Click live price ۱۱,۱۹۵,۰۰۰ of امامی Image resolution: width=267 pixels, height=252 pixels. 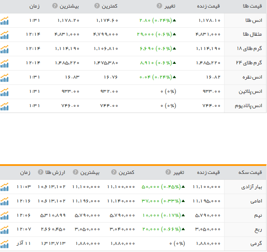tap(206, 201)
